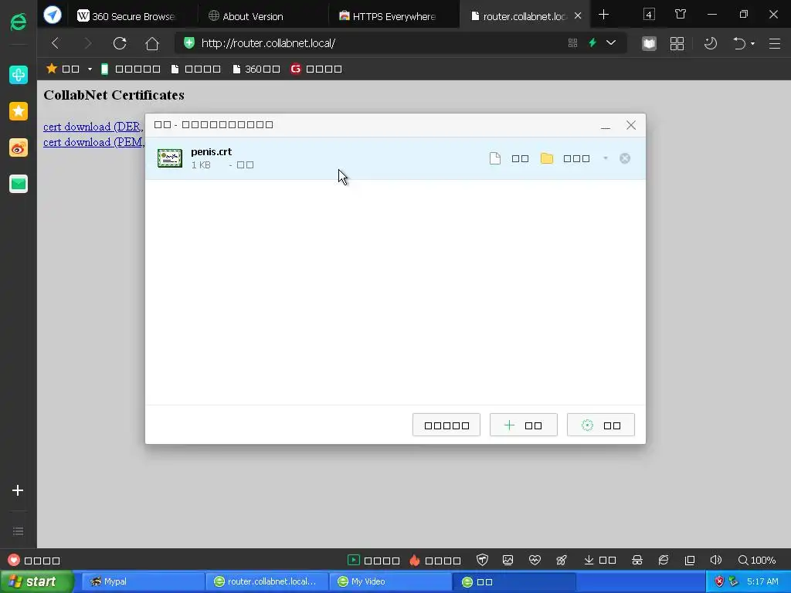
Task: Expand the address bar dropdown chevron
Action: pos(611,43)
